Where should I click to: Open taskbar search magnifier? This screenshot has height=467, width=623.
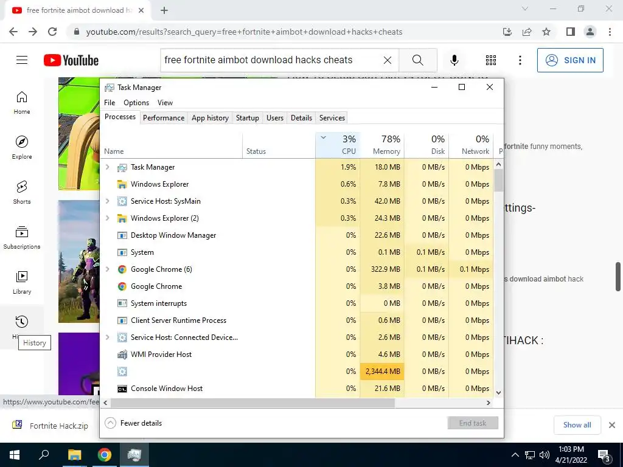pos(44,455)
